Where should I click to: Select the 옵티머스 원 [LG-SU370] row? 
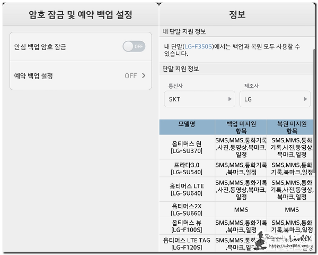pos(237,147)
